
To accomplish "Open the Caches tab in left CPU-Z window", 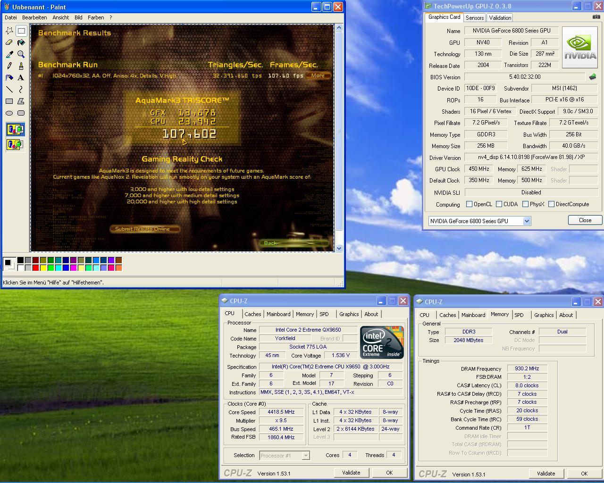I will pyautogui.click(x=252, y=314).
